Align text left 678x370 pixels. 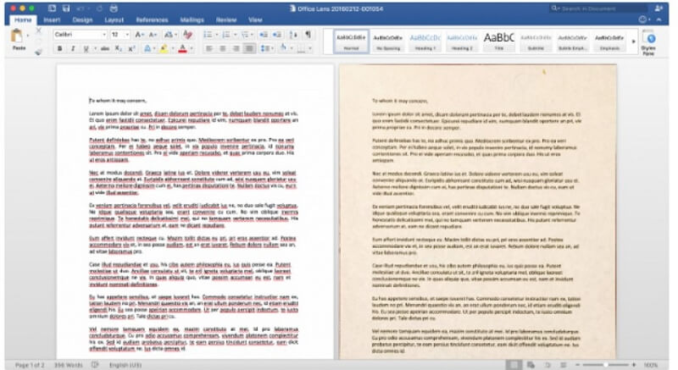pyautogui.click(x=208, y=49)
